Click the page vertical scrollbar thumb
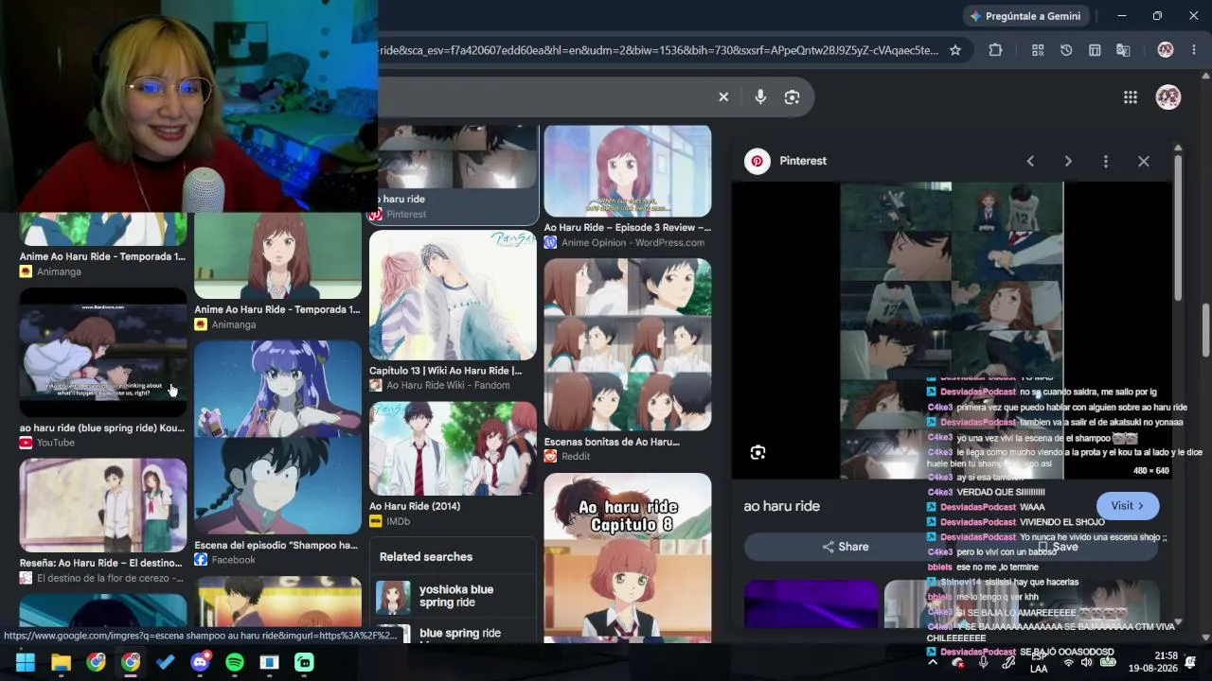 coord(1206,330)
